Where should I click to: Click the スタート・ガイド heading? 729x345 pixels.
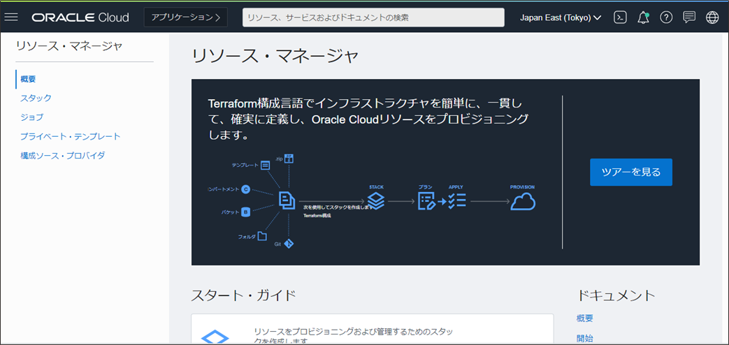(243, 295)
